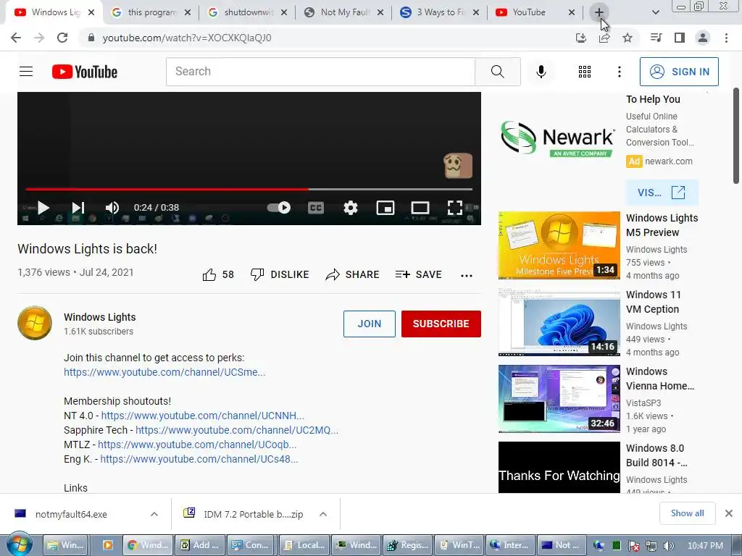The height and width of the screenshot is (556, 742).
Task: Open Windows Vienna Home video thumbnail
Action: 559,399
